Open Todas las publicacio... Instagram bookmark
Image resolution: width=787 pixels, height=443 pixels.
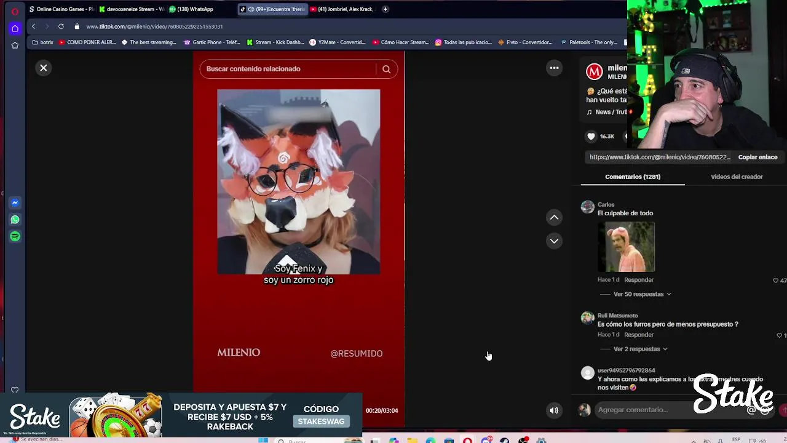[463, 42]
